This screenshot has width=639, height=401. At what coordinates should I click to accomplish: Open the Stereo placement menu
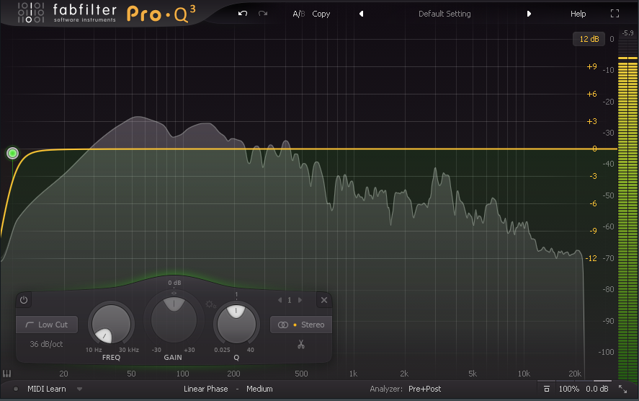[x=301, y=325]
